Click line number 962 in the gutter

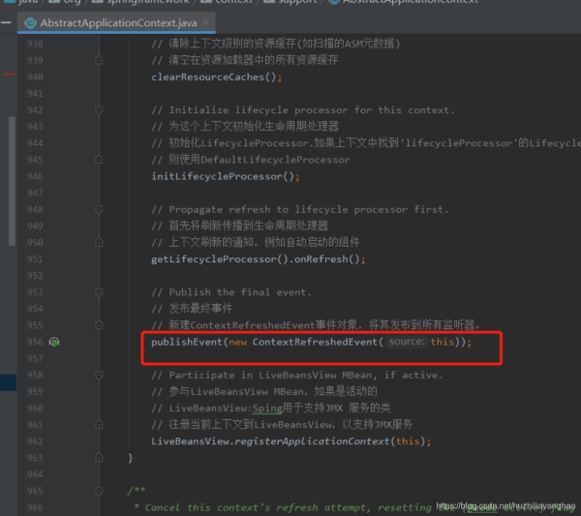35,441
